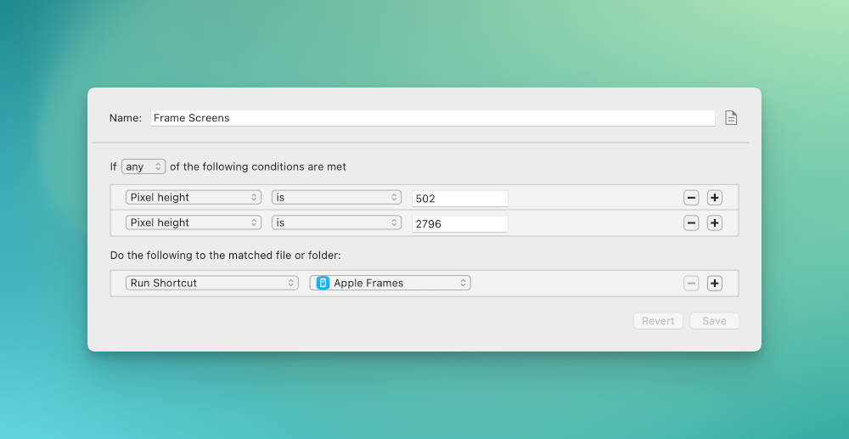Click the Apple Frames shortcut icon
Screen dimensions: 849x439
coord(323,283)
